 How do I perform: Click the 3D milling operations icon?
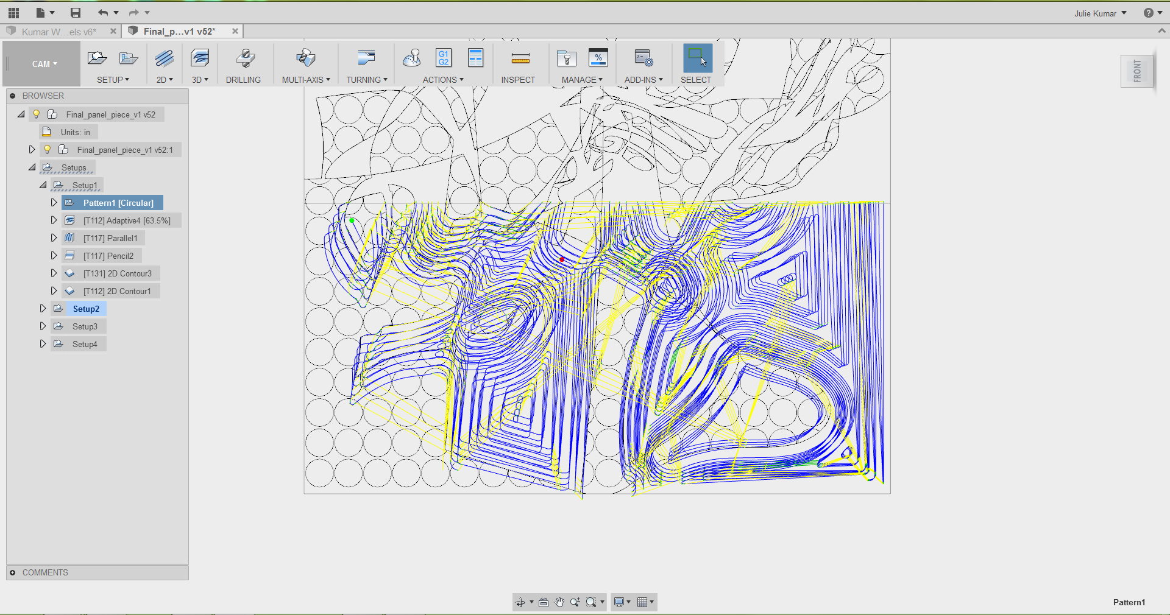tap(200, 58)
